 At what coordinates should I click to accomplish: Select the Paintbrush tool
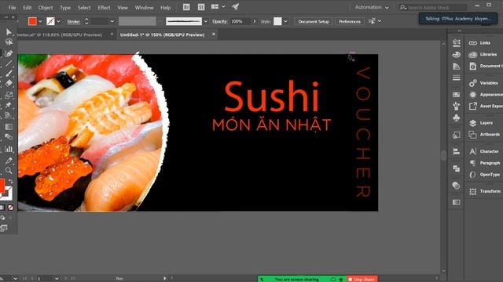(x=9, y=73)
